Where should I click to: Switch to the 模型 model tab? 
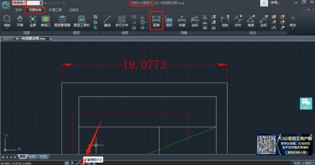pos(22,156)
